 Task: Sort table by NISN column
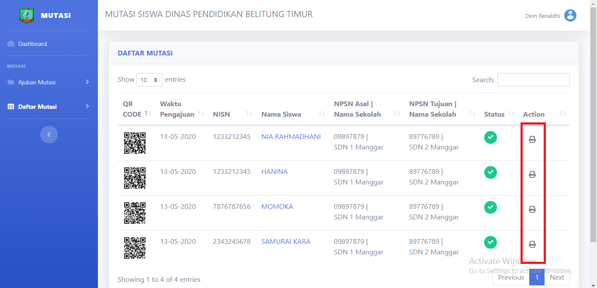[232, 109]
